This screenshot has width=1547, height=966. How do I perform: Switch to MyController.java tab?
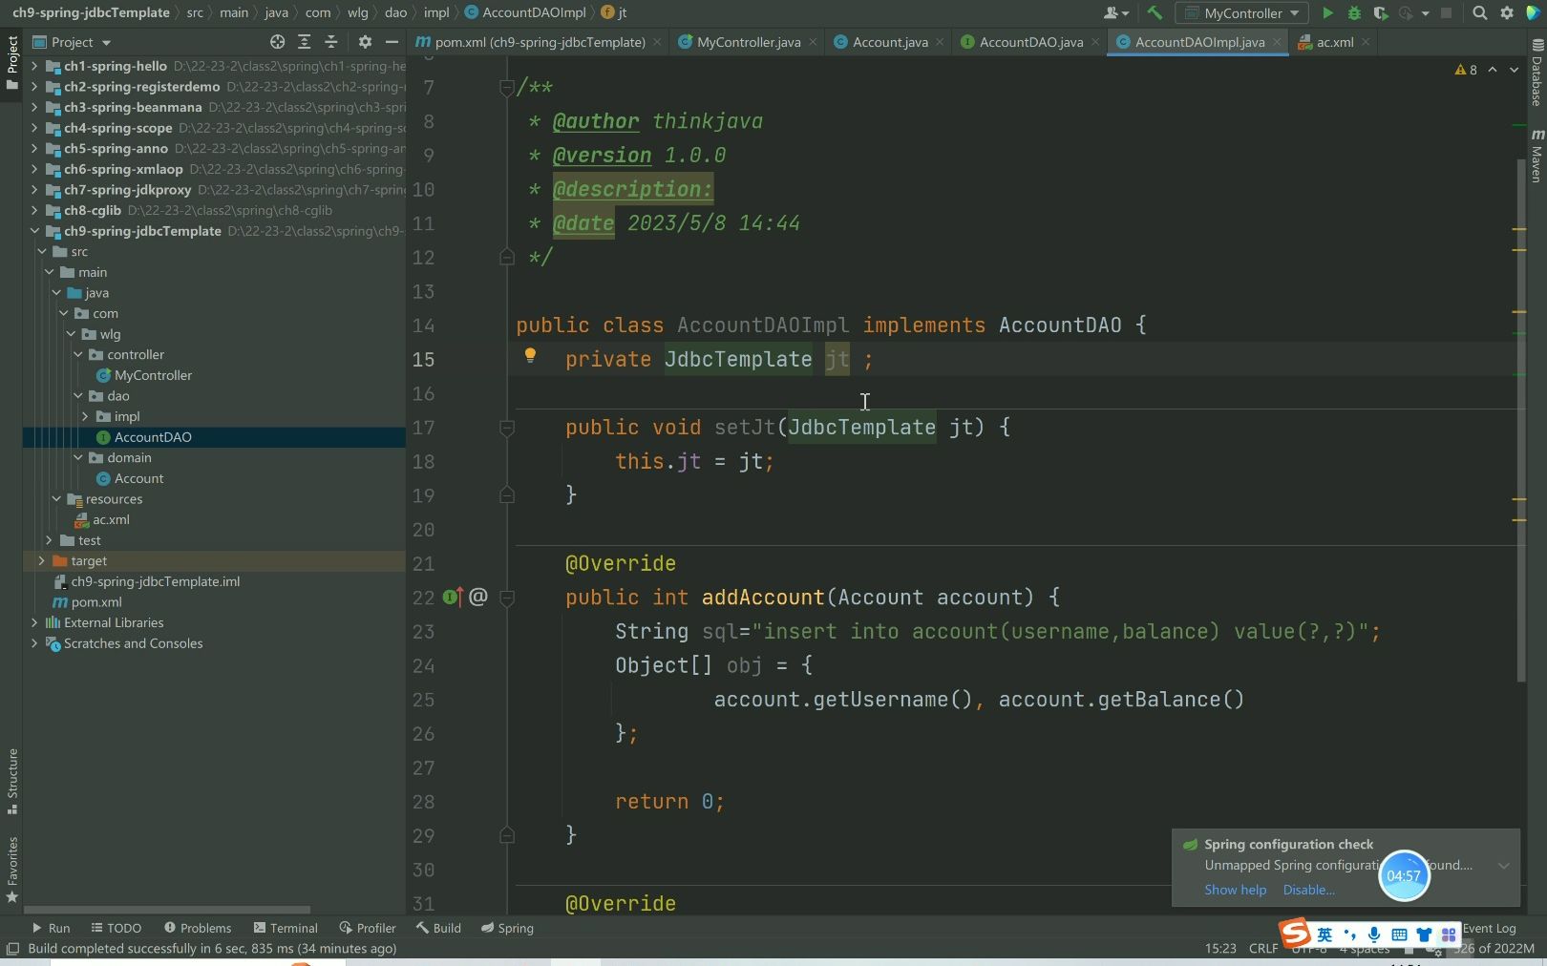pyautogui.click(x=748, y=42)
